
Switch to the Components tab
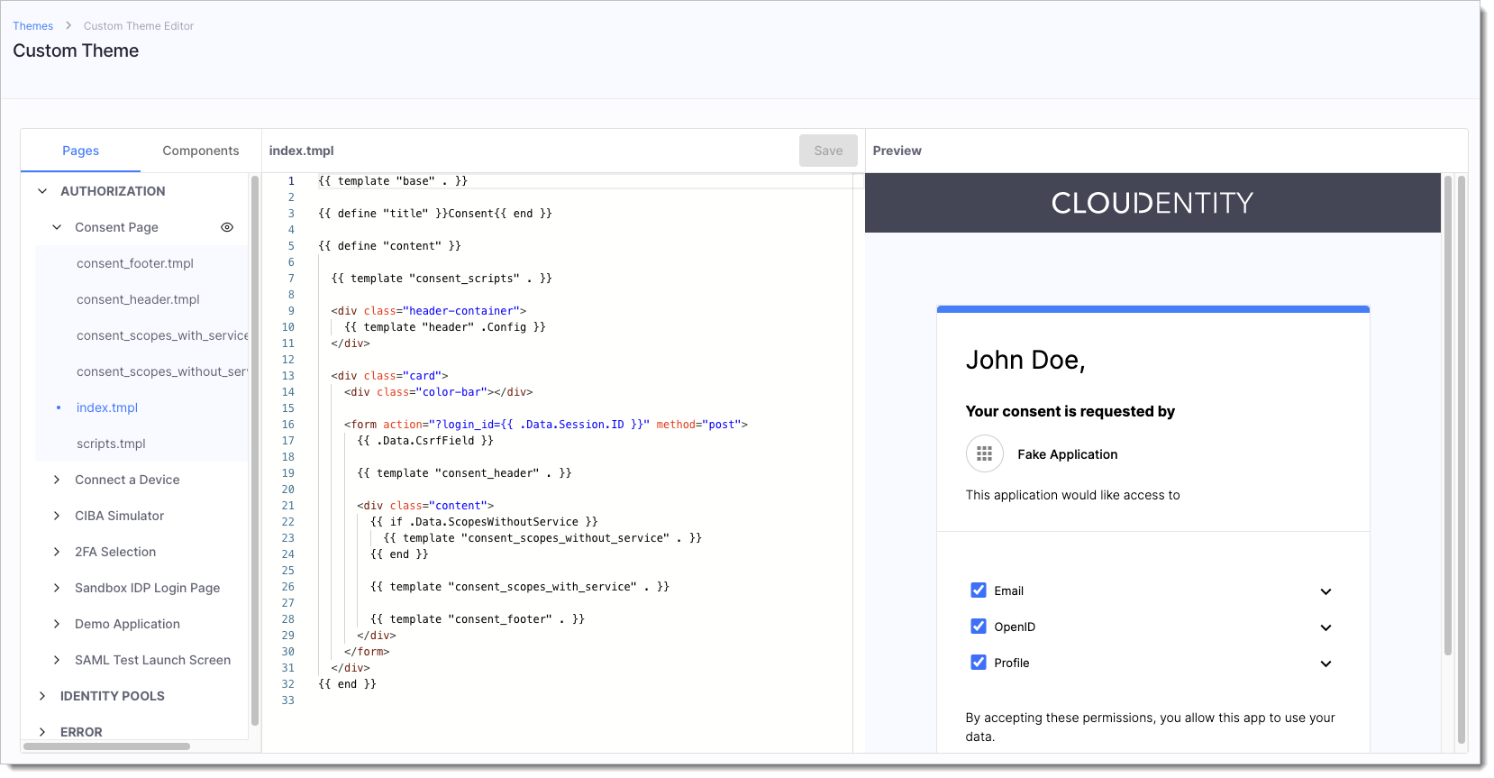tap(200, 151)
